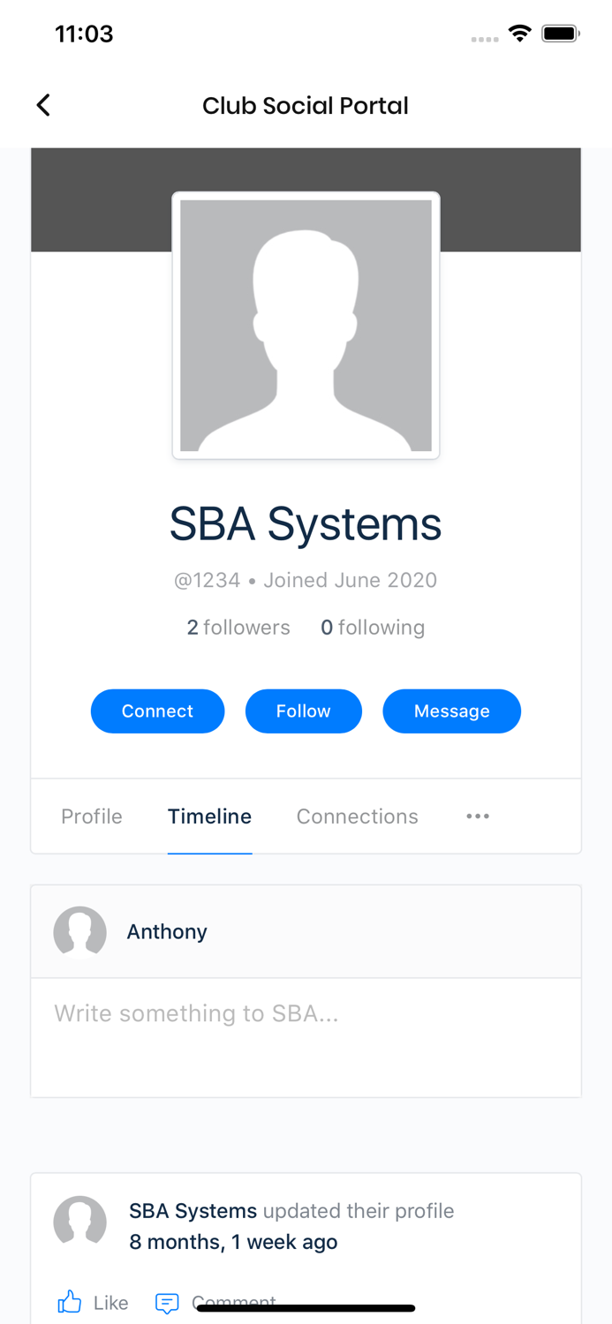Viewport: 612px width, 1324px height.
Task: Tap the back arrow icon
Action: (x=43, y=106)
